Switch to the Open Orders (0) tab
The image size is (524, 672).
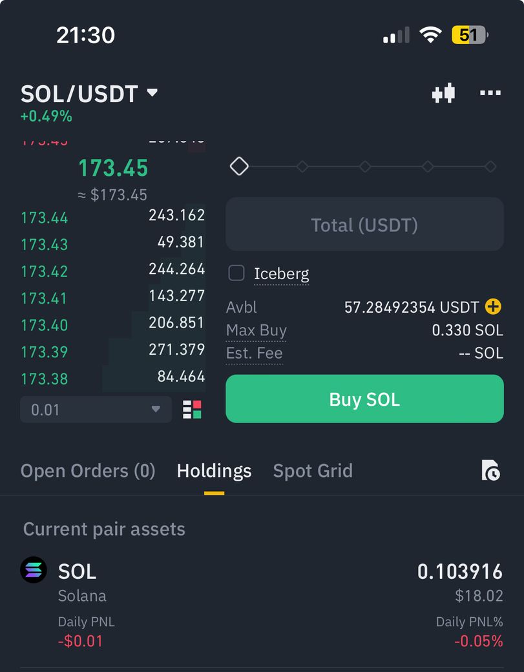(x=88, y=470)
